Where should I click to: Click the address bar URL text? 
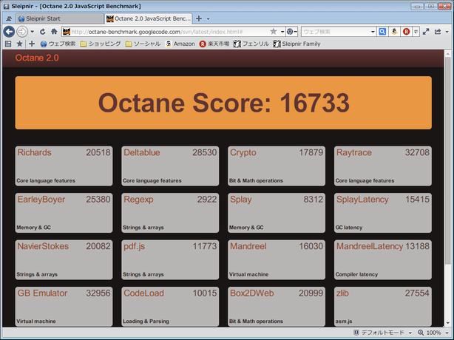[x=157, y=32]
